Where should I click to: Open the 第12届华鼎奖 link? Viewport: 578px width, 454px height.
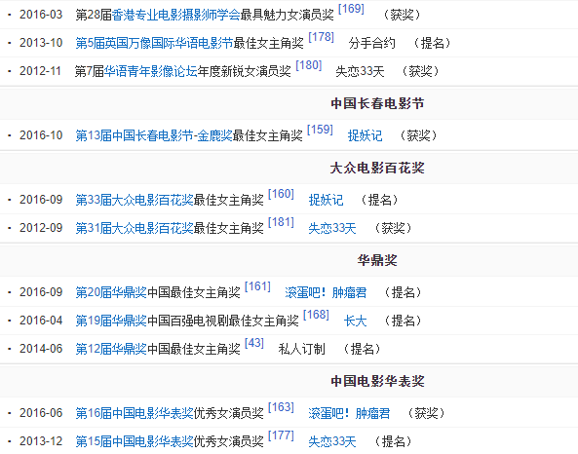(x=111, y=349)
